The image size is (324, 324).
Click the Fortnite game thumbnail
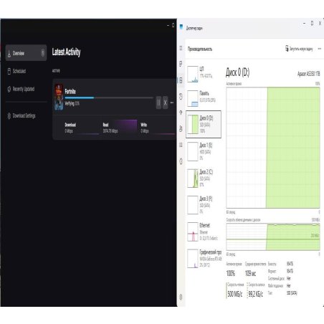click(x=59, y=97)
